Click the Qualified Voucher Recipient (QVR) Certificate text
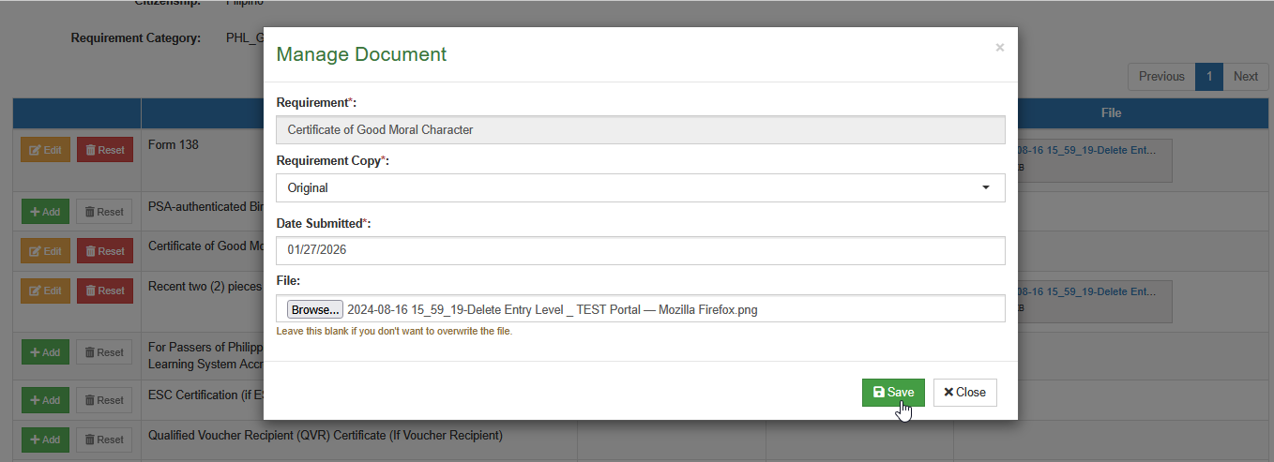 pyautogui.click(x=326, y=435)
